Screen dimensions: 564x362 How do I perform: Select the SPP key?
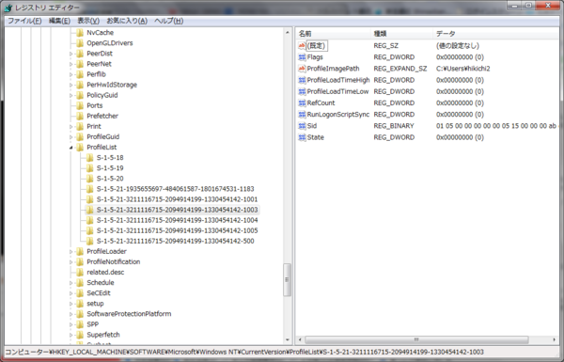coord(93,325)
